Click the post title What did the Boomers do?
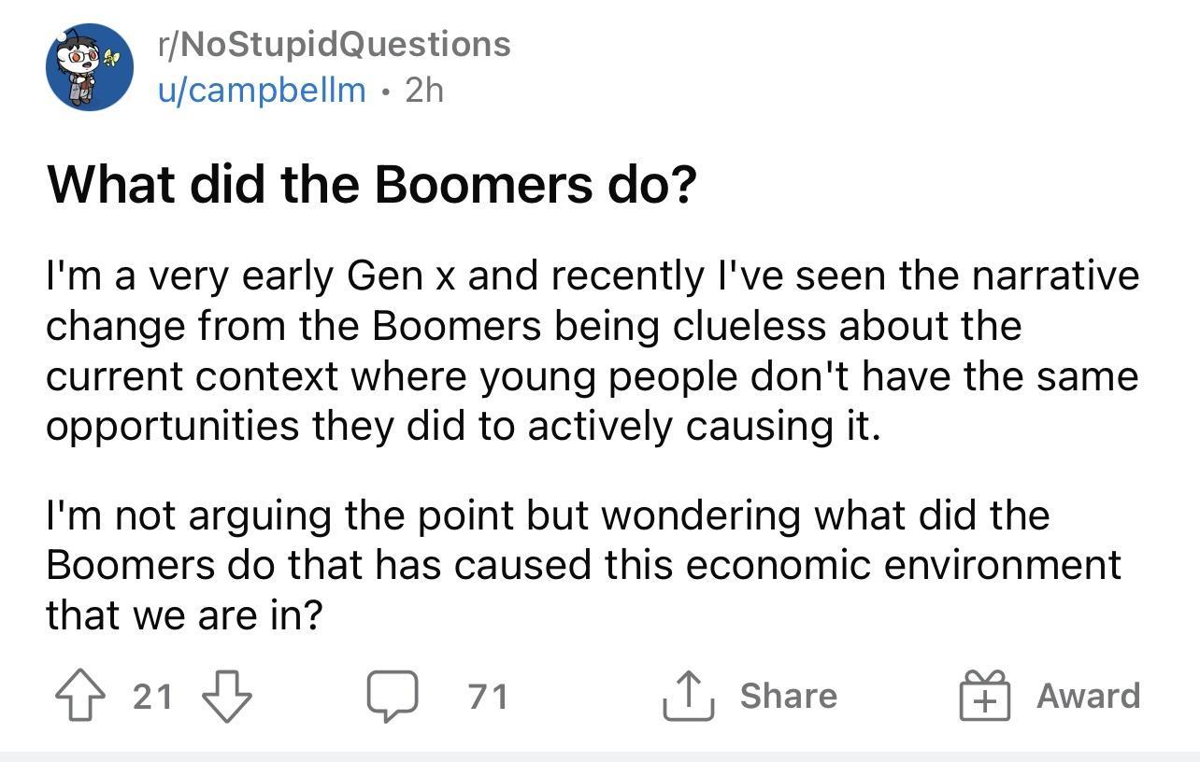 click(x=373, y=183)
